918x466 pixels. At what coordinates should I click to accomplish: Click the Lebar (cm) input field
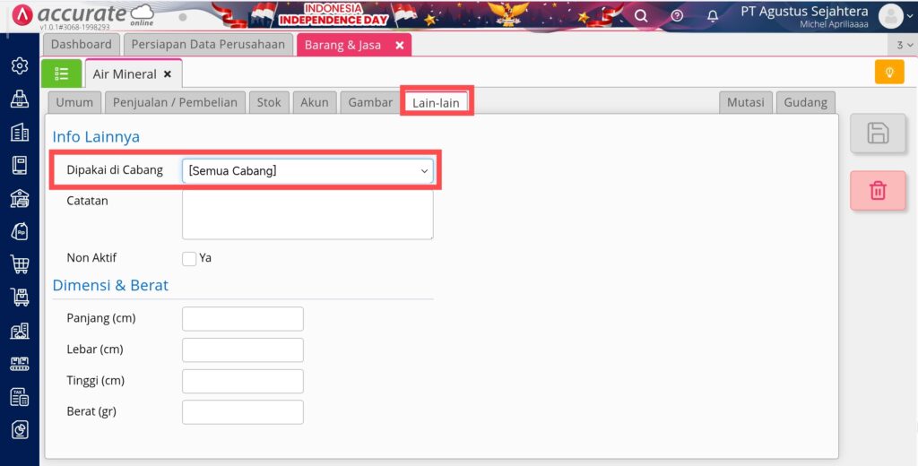(x=243, y=349)
